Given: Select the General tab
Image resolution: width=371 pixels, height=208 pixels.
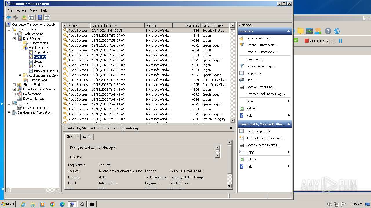Looking at the screenshot, I should pyautogui.click(x=72, y=137).
